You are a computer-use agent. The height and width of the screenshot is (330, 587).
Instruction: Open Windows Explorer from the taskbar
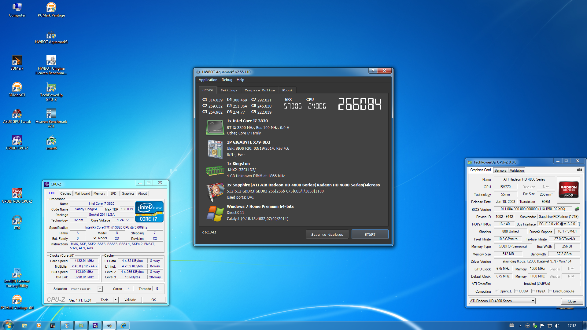pyautogui.click(x=25, y=325)
